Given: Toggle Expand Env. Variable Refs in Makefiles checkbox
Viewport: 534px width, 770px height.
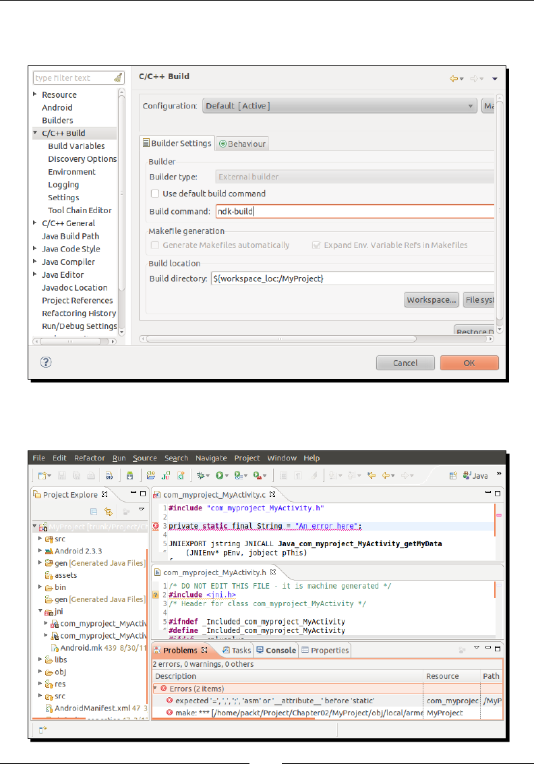Looking at the screenshot, I should click(316, 245).
